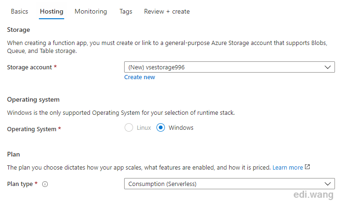Click the Windows option label text
The height and width of the screenshot is (208, 342).
point(181,127)
